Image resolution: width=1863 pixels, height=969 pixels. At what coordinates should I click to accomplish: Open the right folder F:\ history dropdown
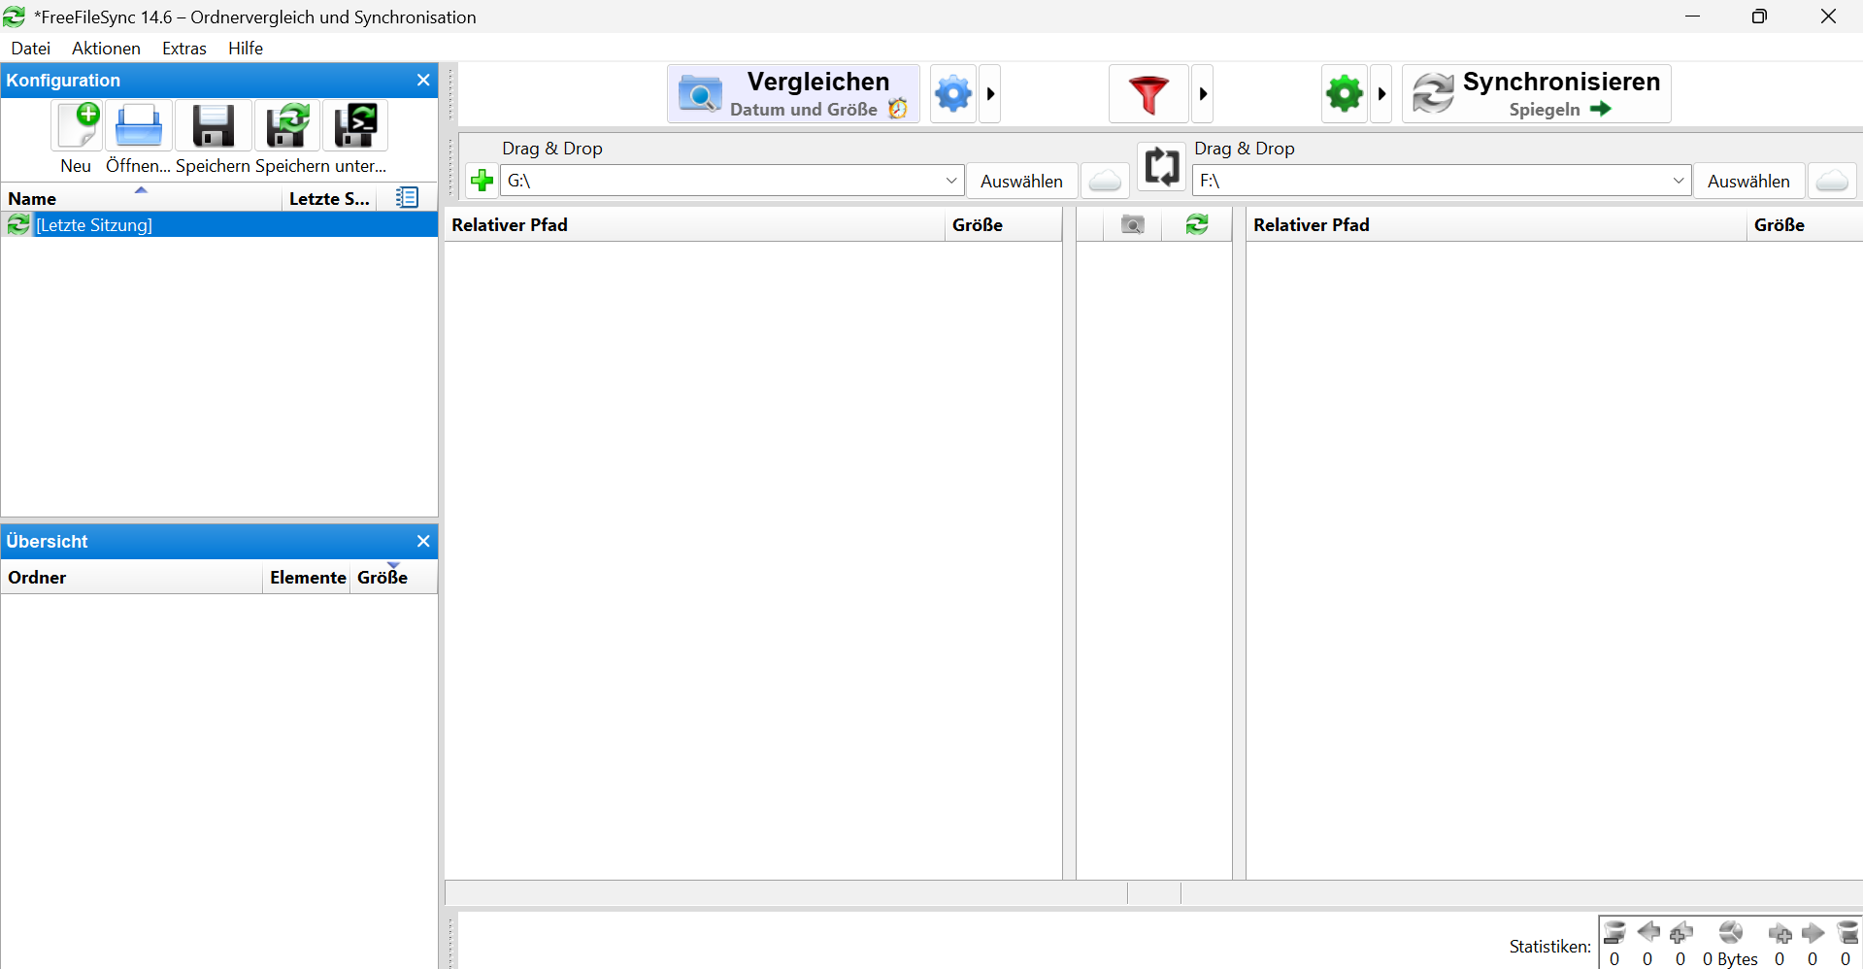point(1678,181)
